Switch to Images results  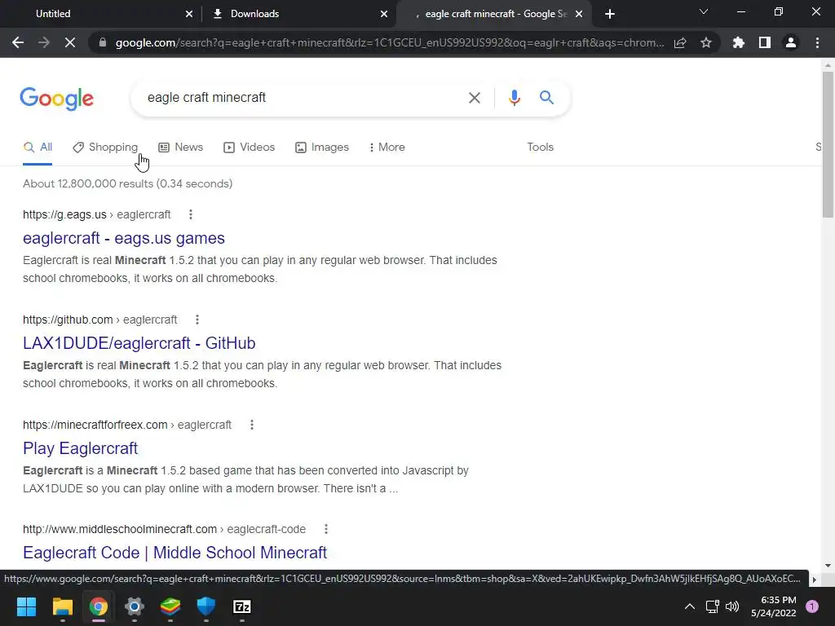(x=322, y=147)
